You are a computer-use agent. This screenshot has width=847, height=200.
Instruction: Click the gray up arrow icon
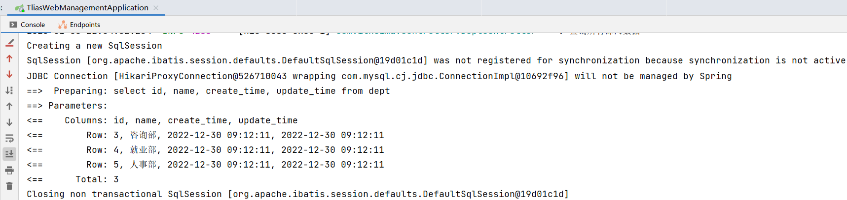9,106
